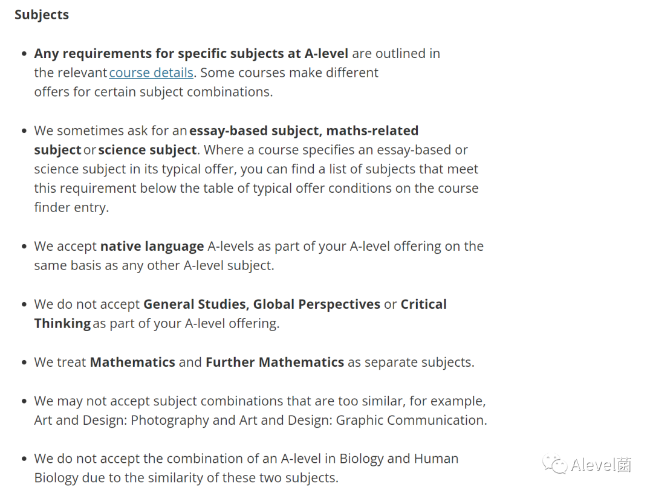The height and width of the screenshot is (493, 653).
Task: Click the WeChat logo in the watermark
Action: coord(555,464)
